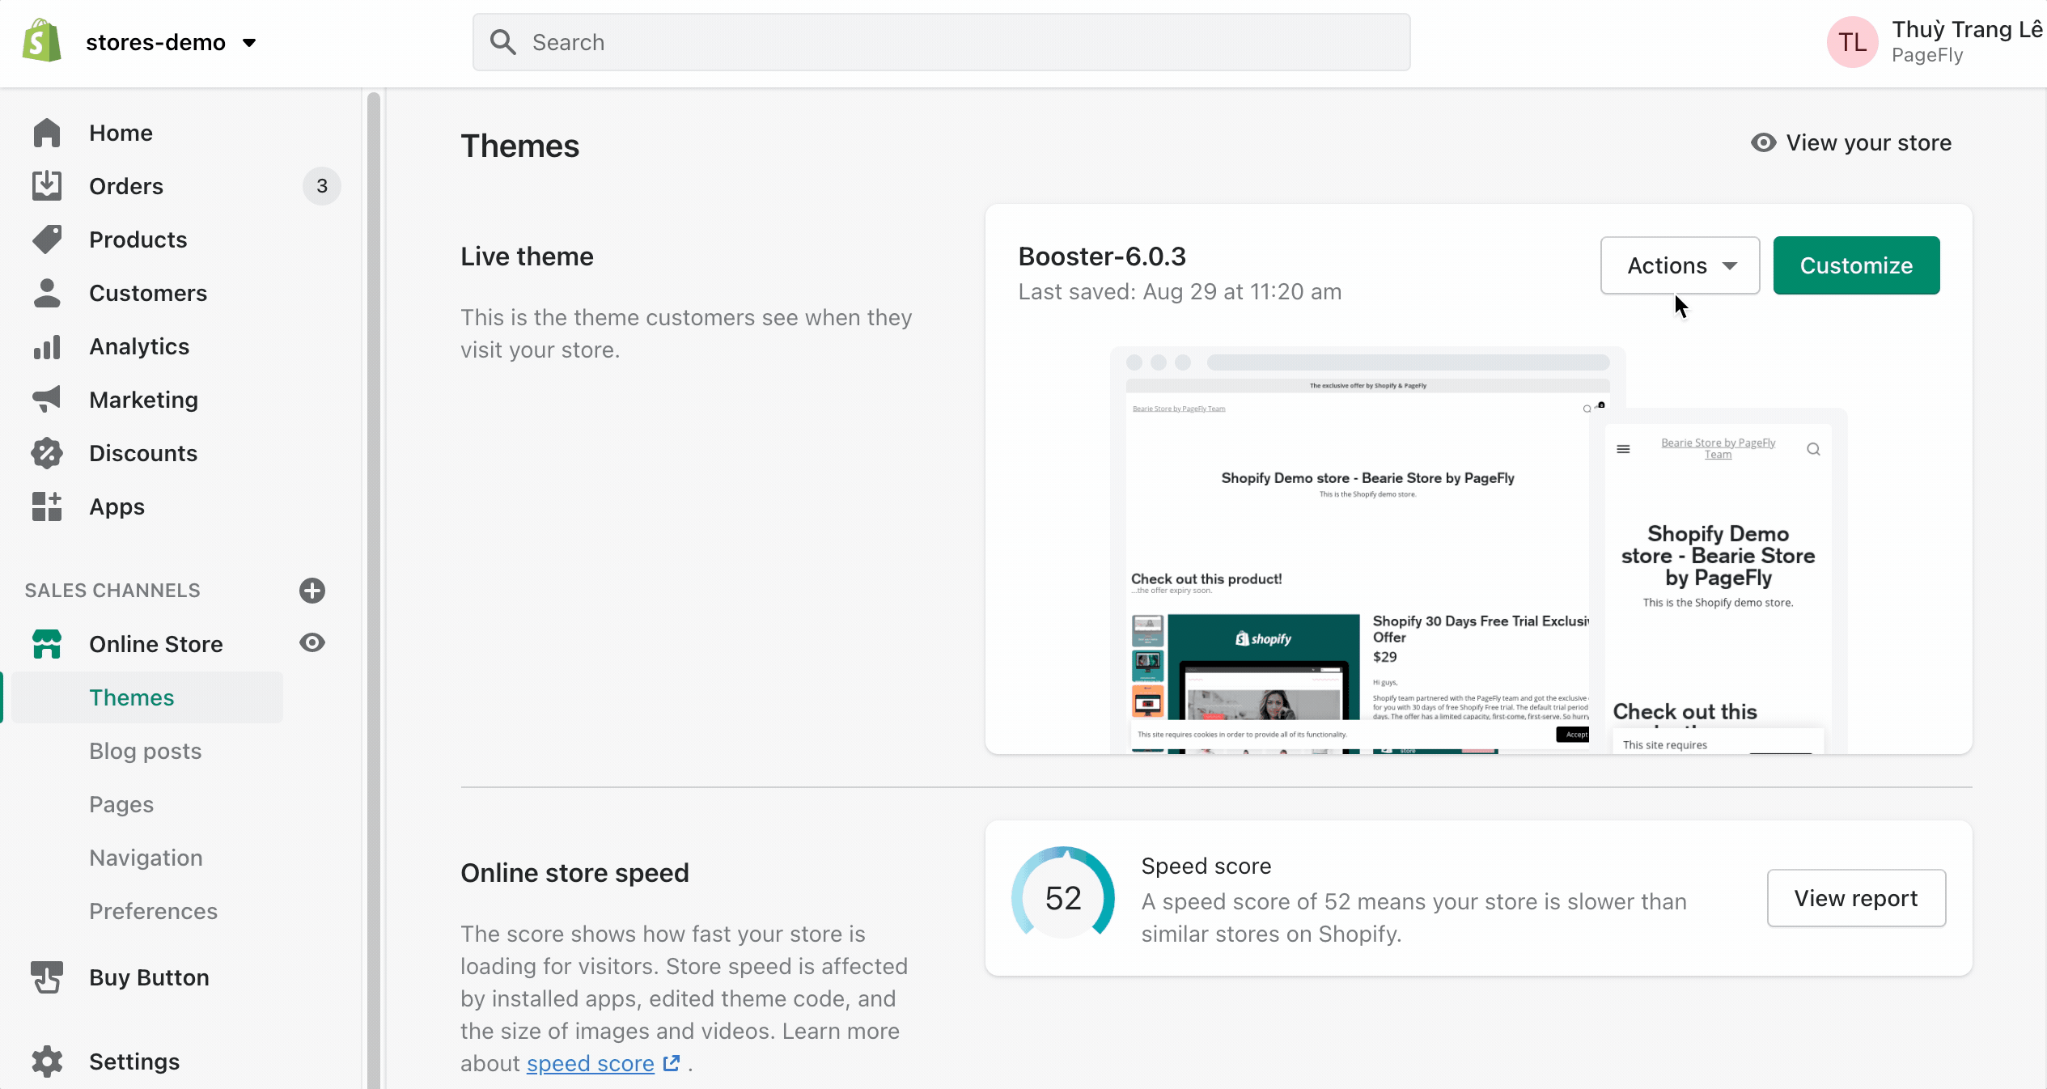Click the Marketing megaphone icon
The image size is (2047, 1089).
[47, 400]
